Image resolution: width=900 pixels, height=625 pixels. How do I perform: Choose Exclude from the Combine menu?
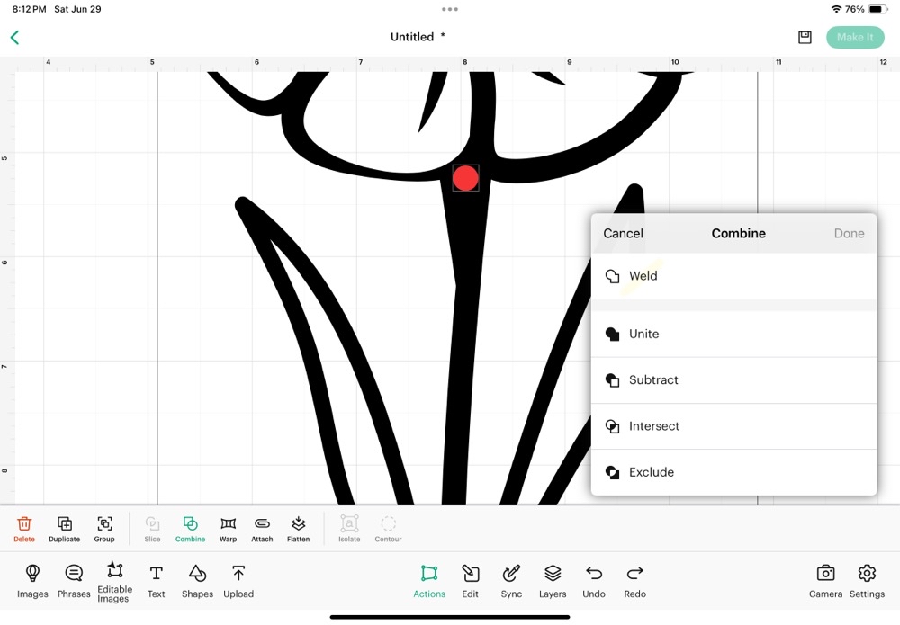(x=734, y=472)
